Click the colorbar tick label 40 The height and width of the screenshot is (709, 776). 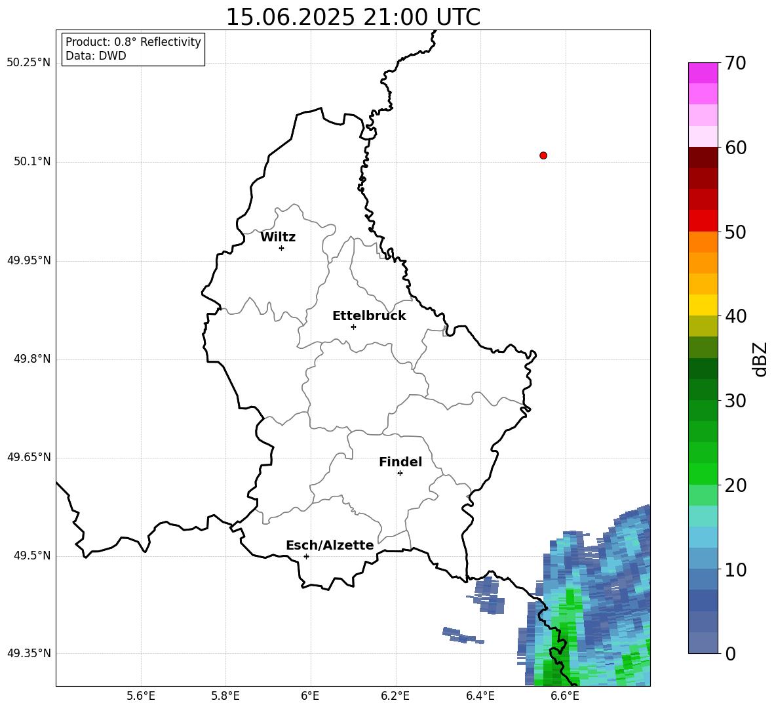click(735, 316)
